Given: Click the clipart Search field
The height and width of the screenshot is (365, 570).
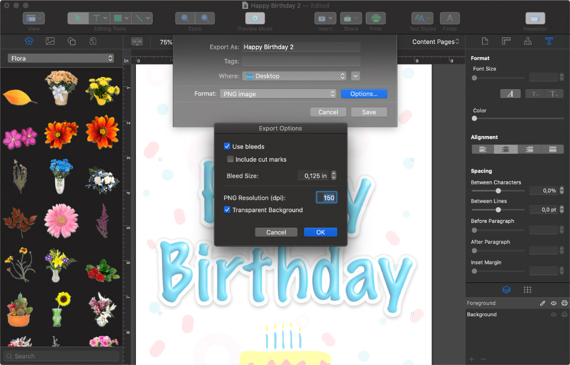Looking at the screenshot, I should tap(61, 356).
